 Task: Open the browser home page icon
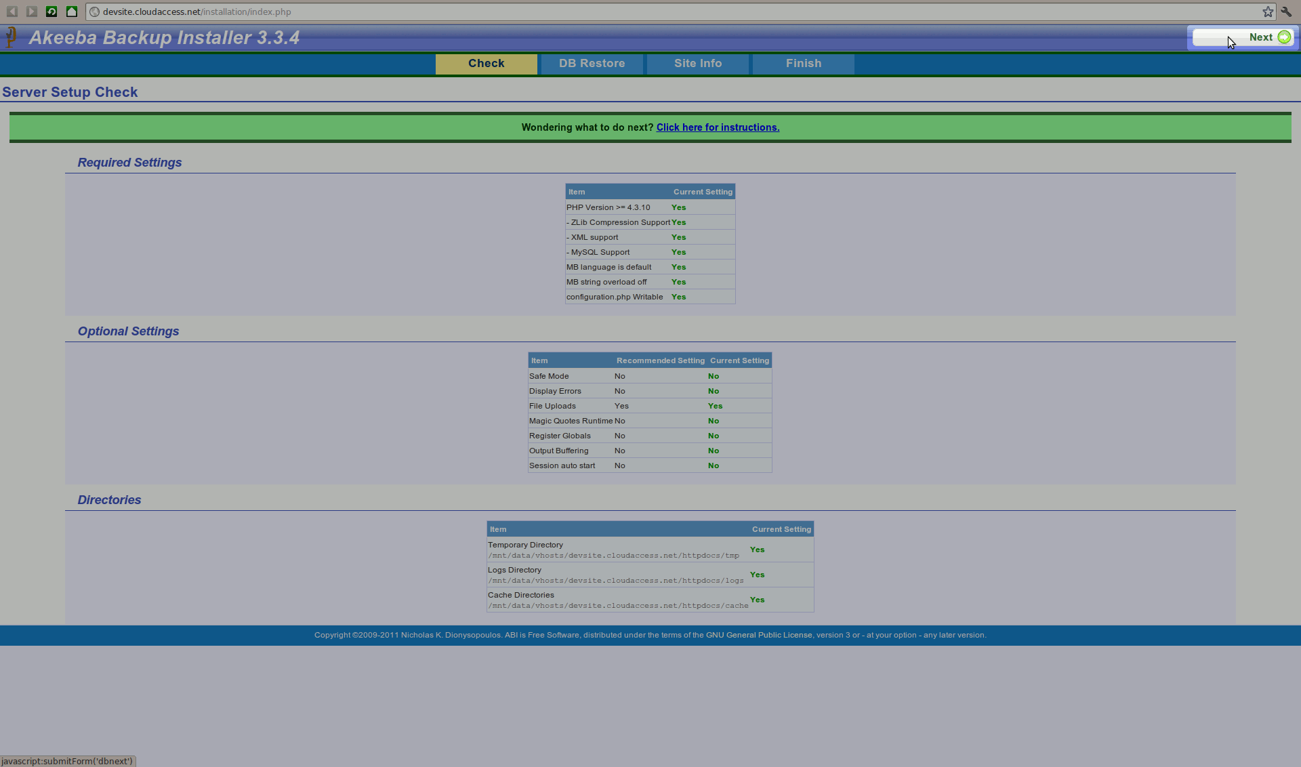72,12
